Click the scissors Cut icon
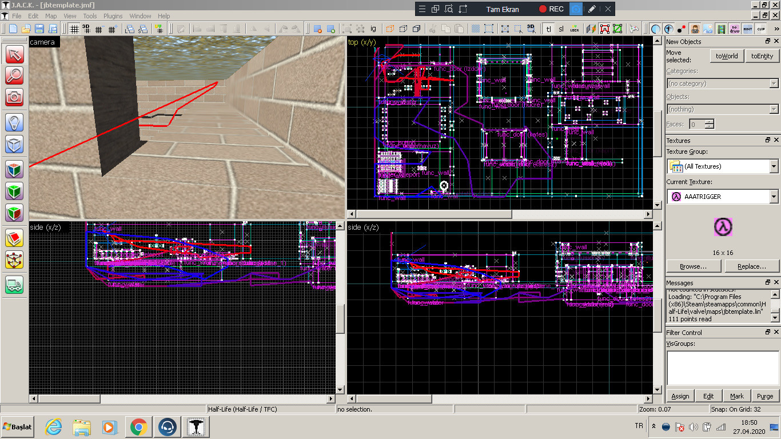 (x=433, y=29)
